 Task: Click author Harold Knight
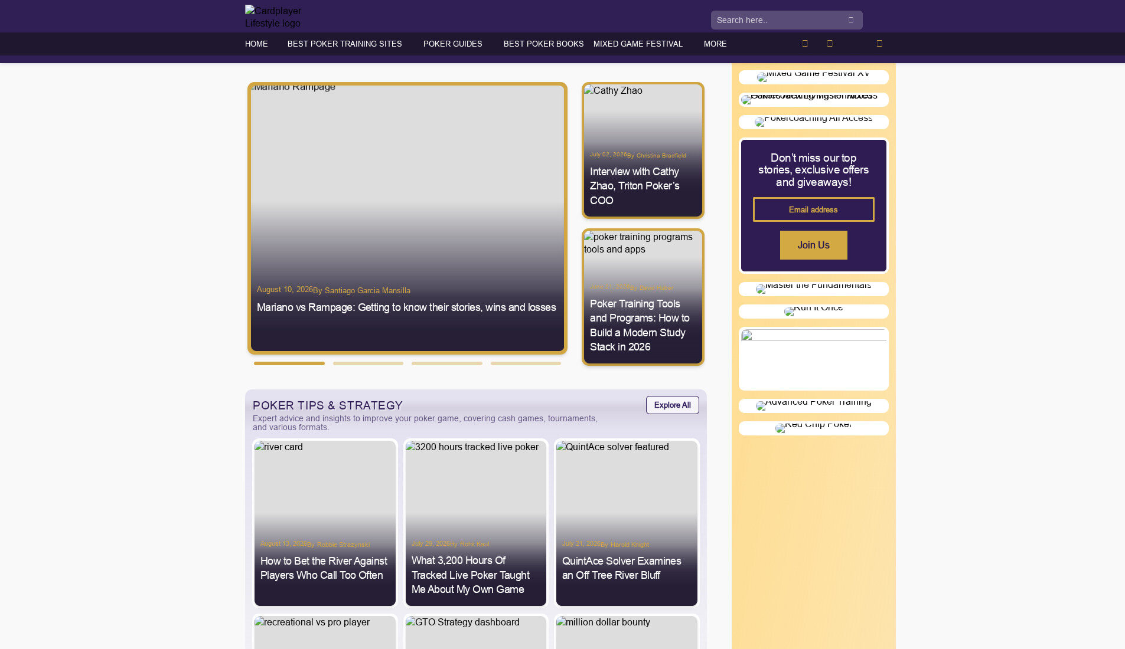pos(630,545)
